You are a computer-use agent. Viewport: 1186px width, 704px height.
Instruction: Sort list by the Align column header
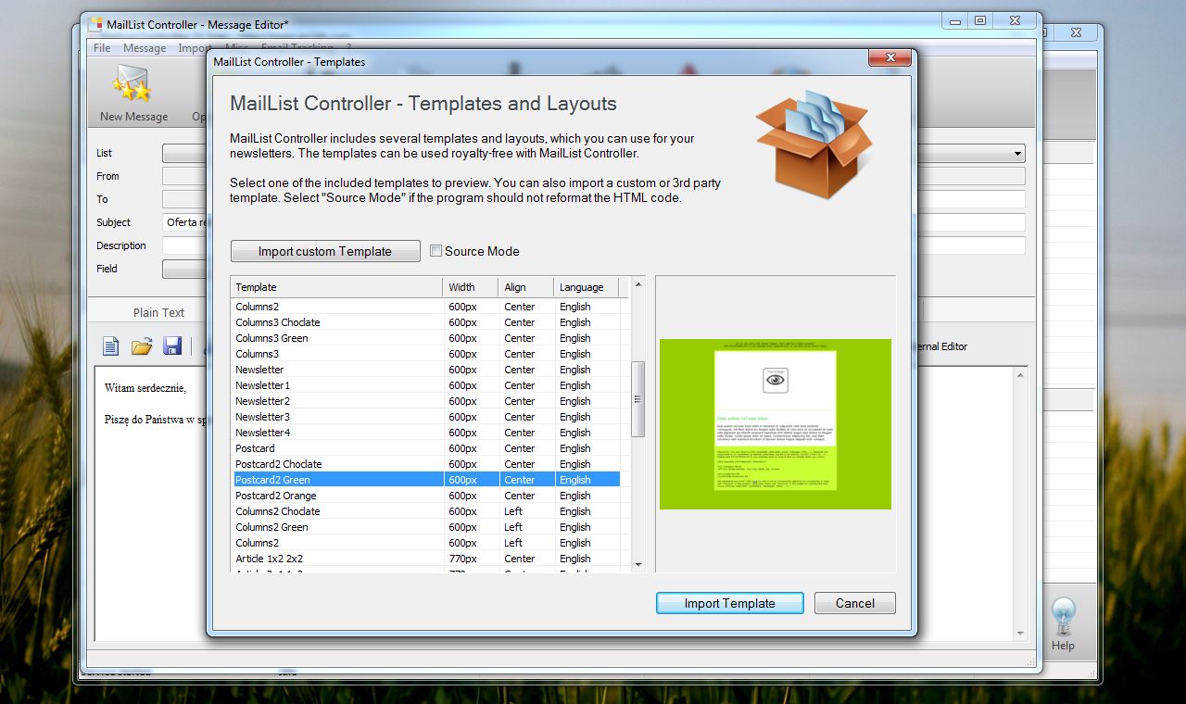coord(526,287)
